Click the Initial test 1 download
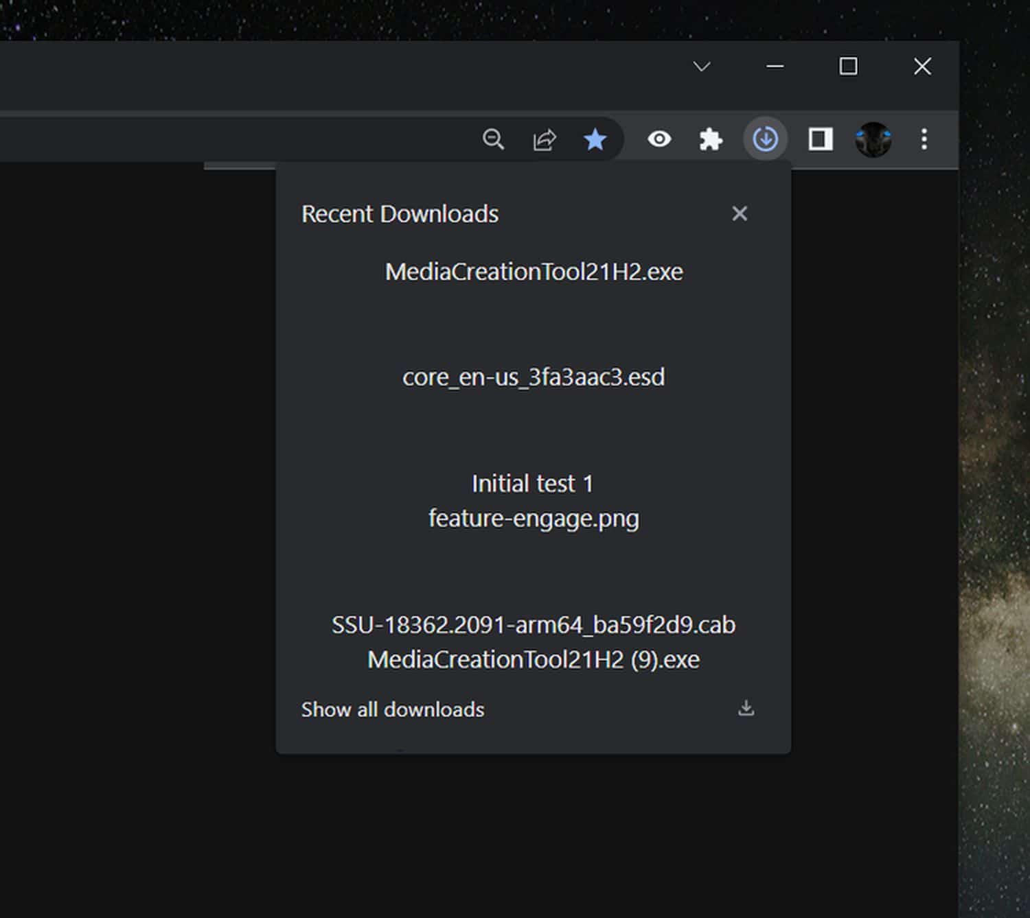 click(x=532, y=484)
